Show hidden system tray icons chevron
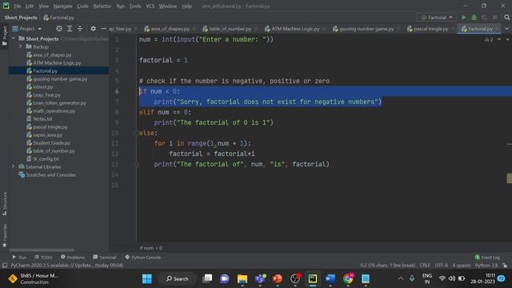Viewport: 512px width, 288px height. 400,278
